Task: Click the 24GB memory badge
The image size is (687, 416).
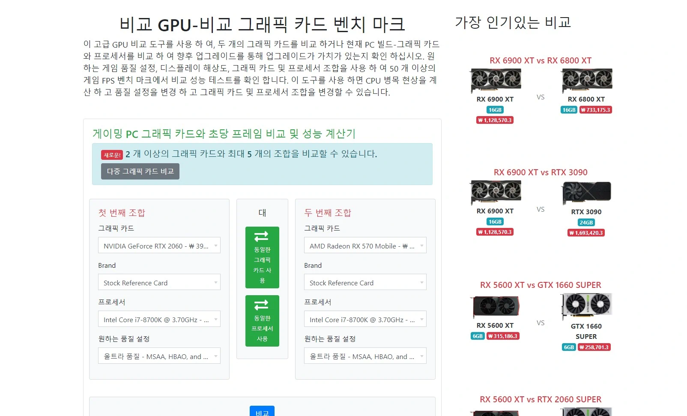Action: point(586,223)
